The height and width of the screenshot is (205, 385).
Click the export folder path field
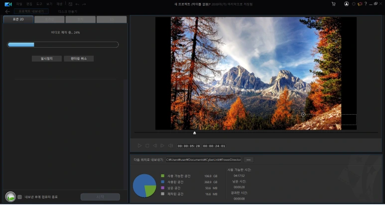click(204, 160)
